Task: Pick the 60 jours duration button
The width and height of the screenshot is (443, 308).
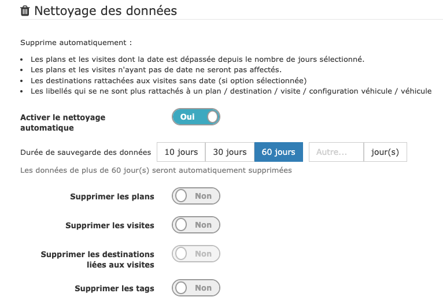Action: 279,152
